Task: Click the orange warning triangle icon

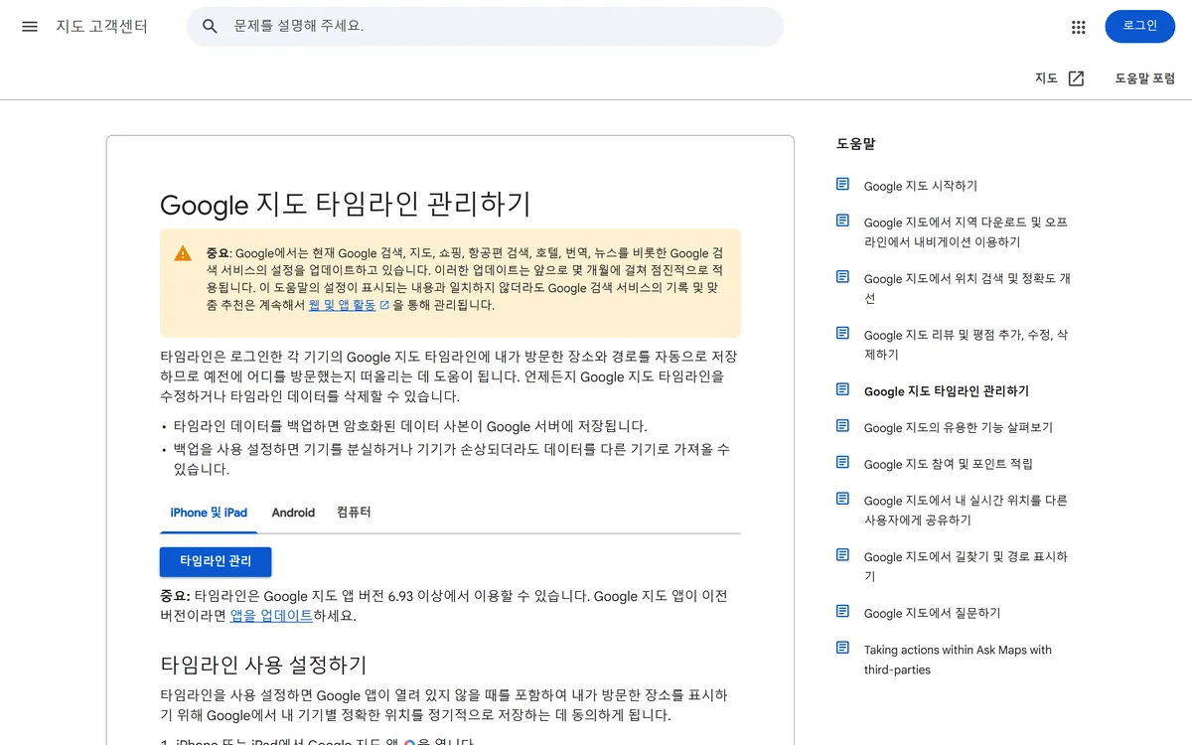Action: [183, 253]
